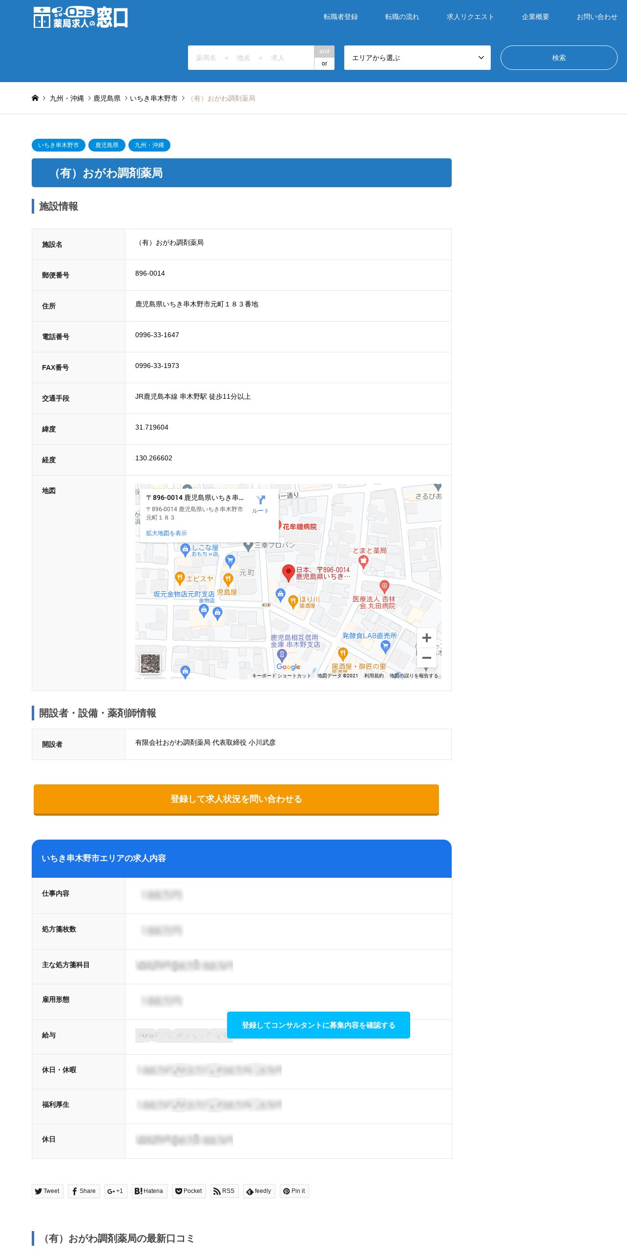Click 地図の誤りを報告する on map

click(x=414, y=676)
